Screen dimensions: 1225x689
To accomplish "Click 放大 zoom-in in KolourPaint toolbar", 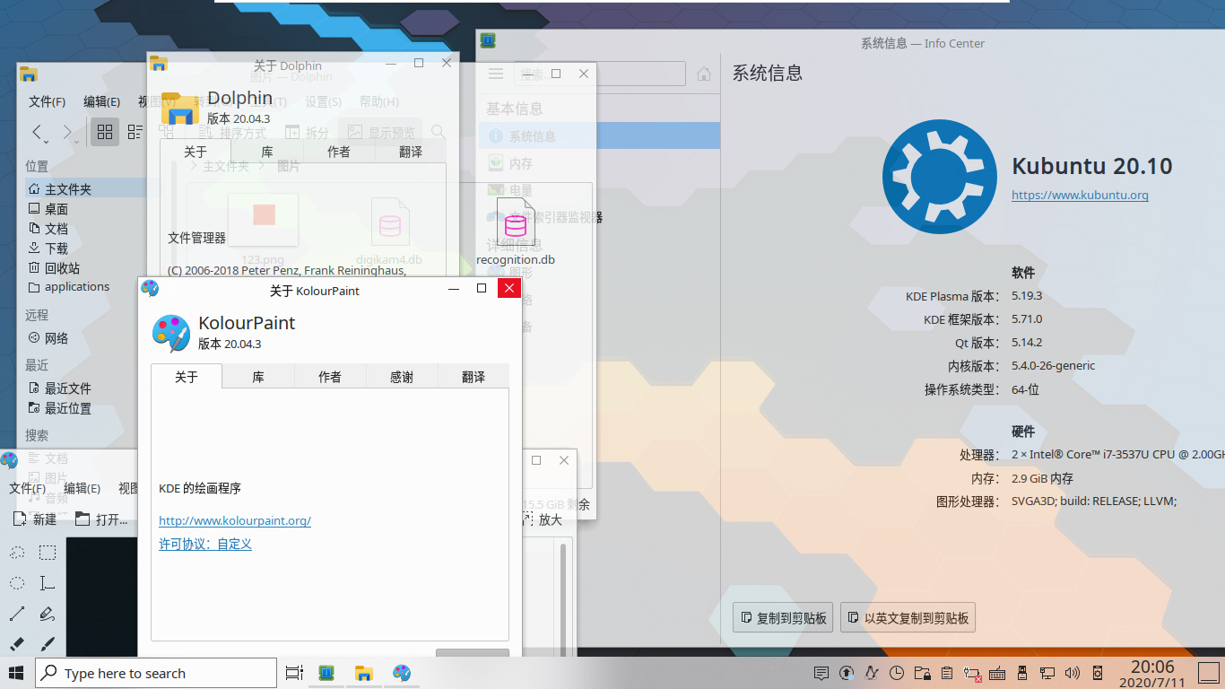I will pyautogui.click(x=542, y=519).
